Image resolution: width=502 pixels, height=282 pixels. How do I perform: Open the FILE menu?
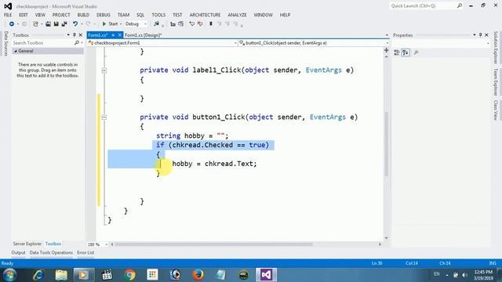(8, 15)
